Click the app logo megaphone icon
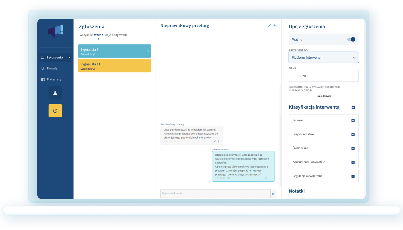Viewport: 403px width, 230px height. (x=55, y=32)
